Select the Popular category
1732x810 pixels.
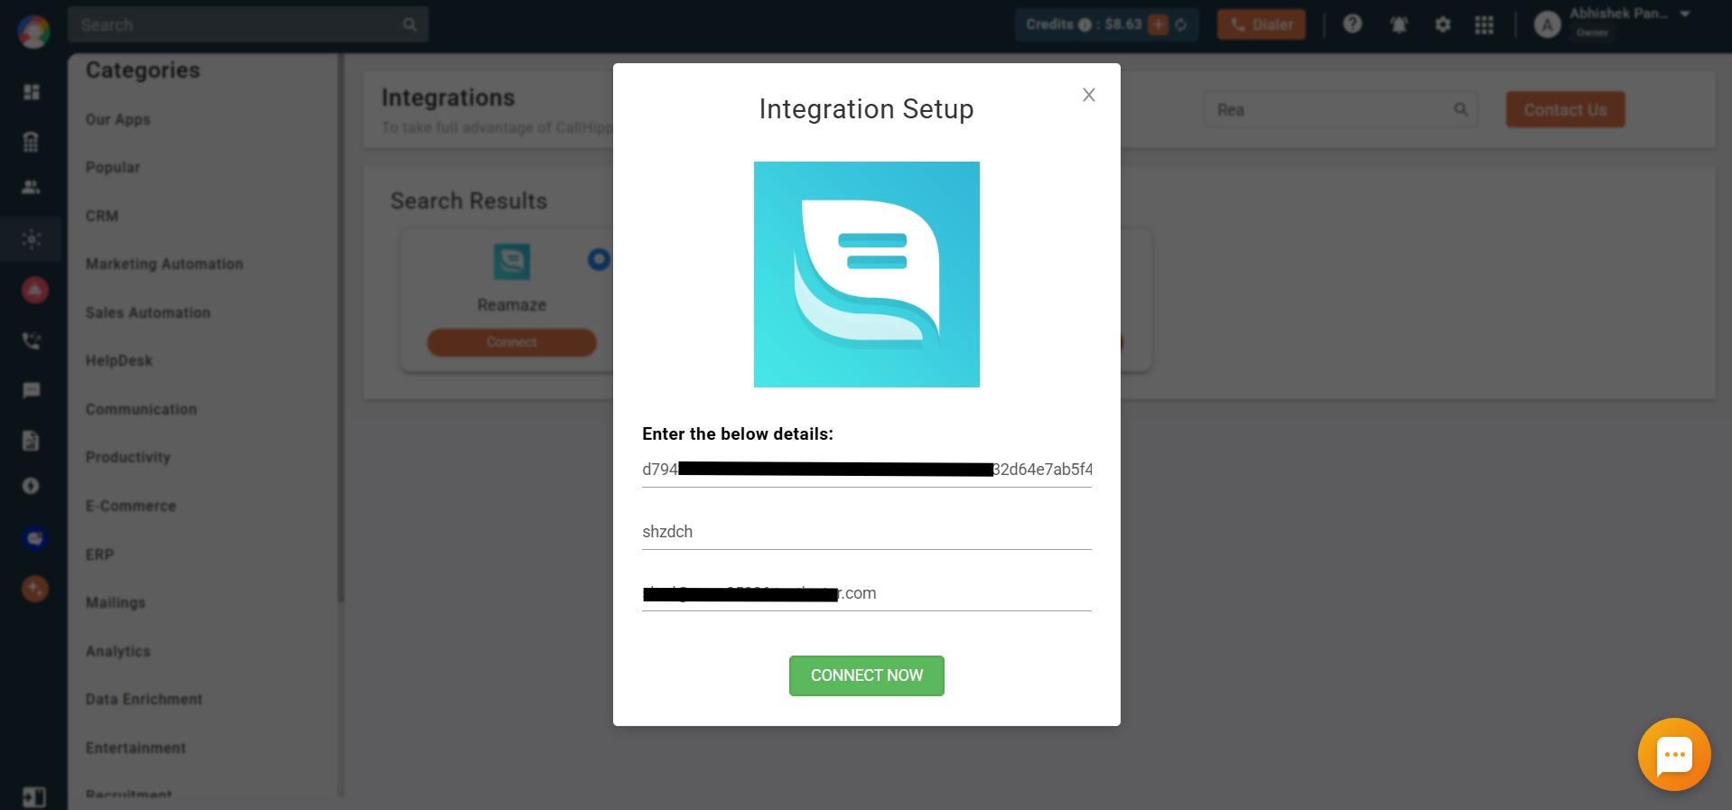tap(113, 167)
